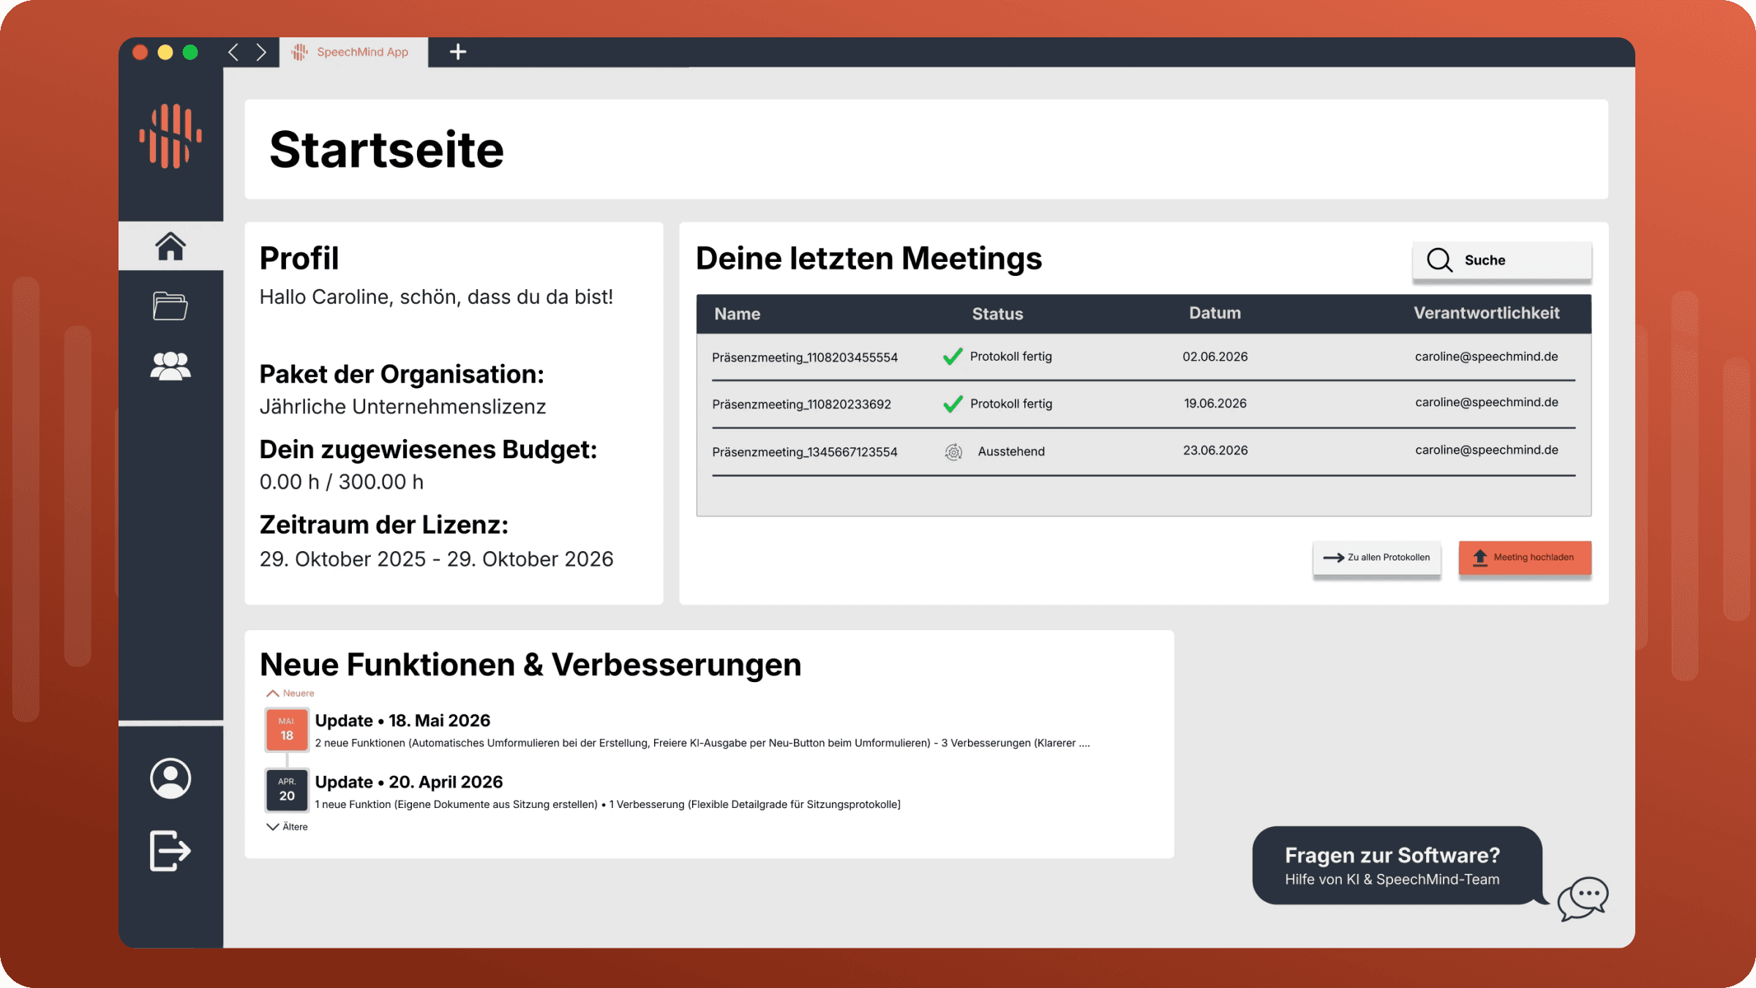This screenshot has height=988, width=1756.
Task: Click the magnifying glass search icon
Action: [x=1439, y=260]
